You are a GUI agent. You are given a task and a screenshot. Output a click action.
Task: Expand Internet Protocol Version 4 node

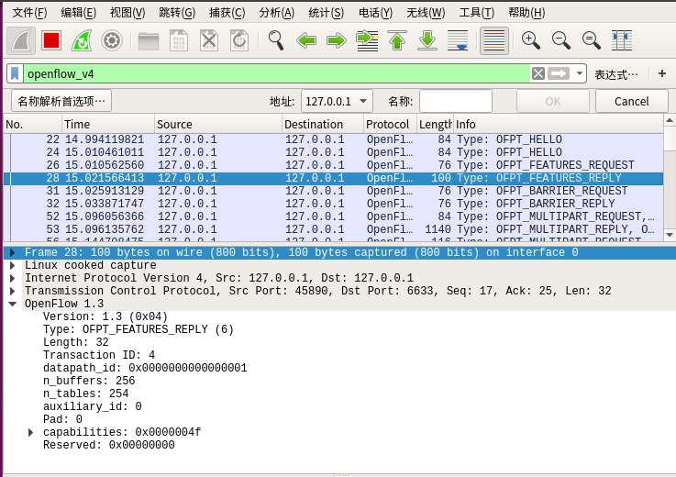point(13,278)
